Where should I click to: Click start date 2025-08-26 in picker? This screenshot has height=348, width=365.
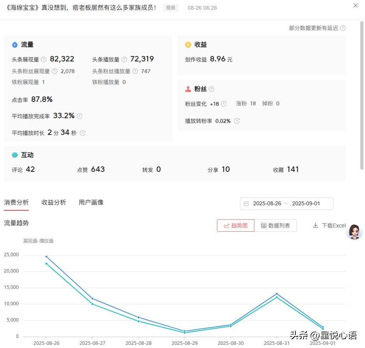(267, 203)
